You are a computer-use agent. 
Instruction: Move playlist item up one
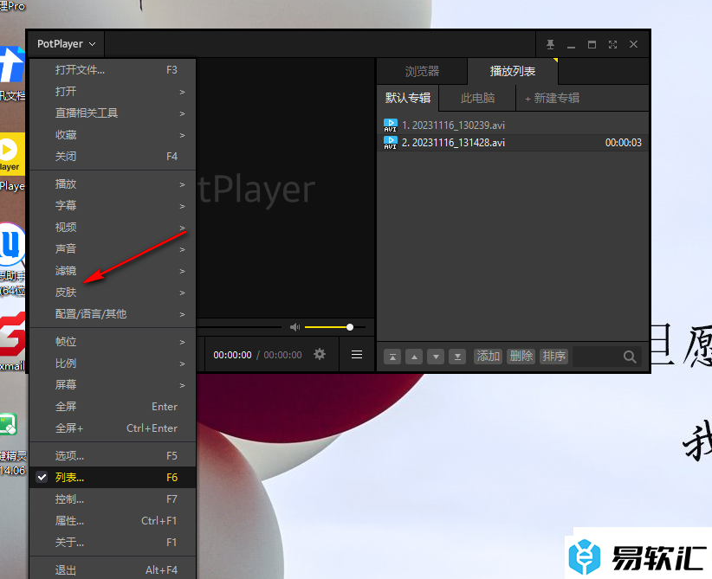coord(414,357)
